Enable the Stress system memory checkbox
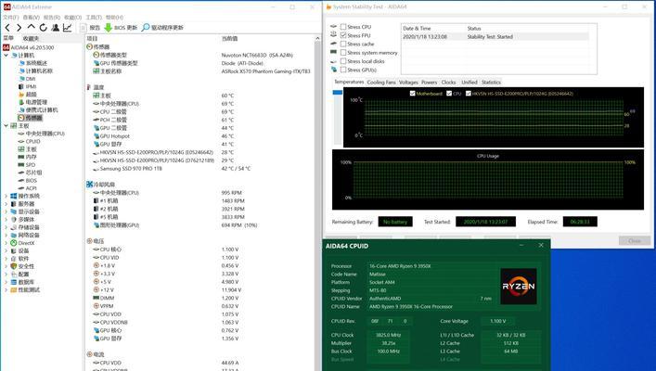Viewport: 656px width, 371px height. click(x=343, y=53)
